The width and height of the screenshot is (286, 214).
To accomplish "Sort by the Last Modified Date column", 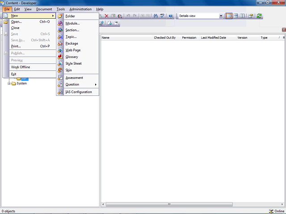I will click(218, 37).
